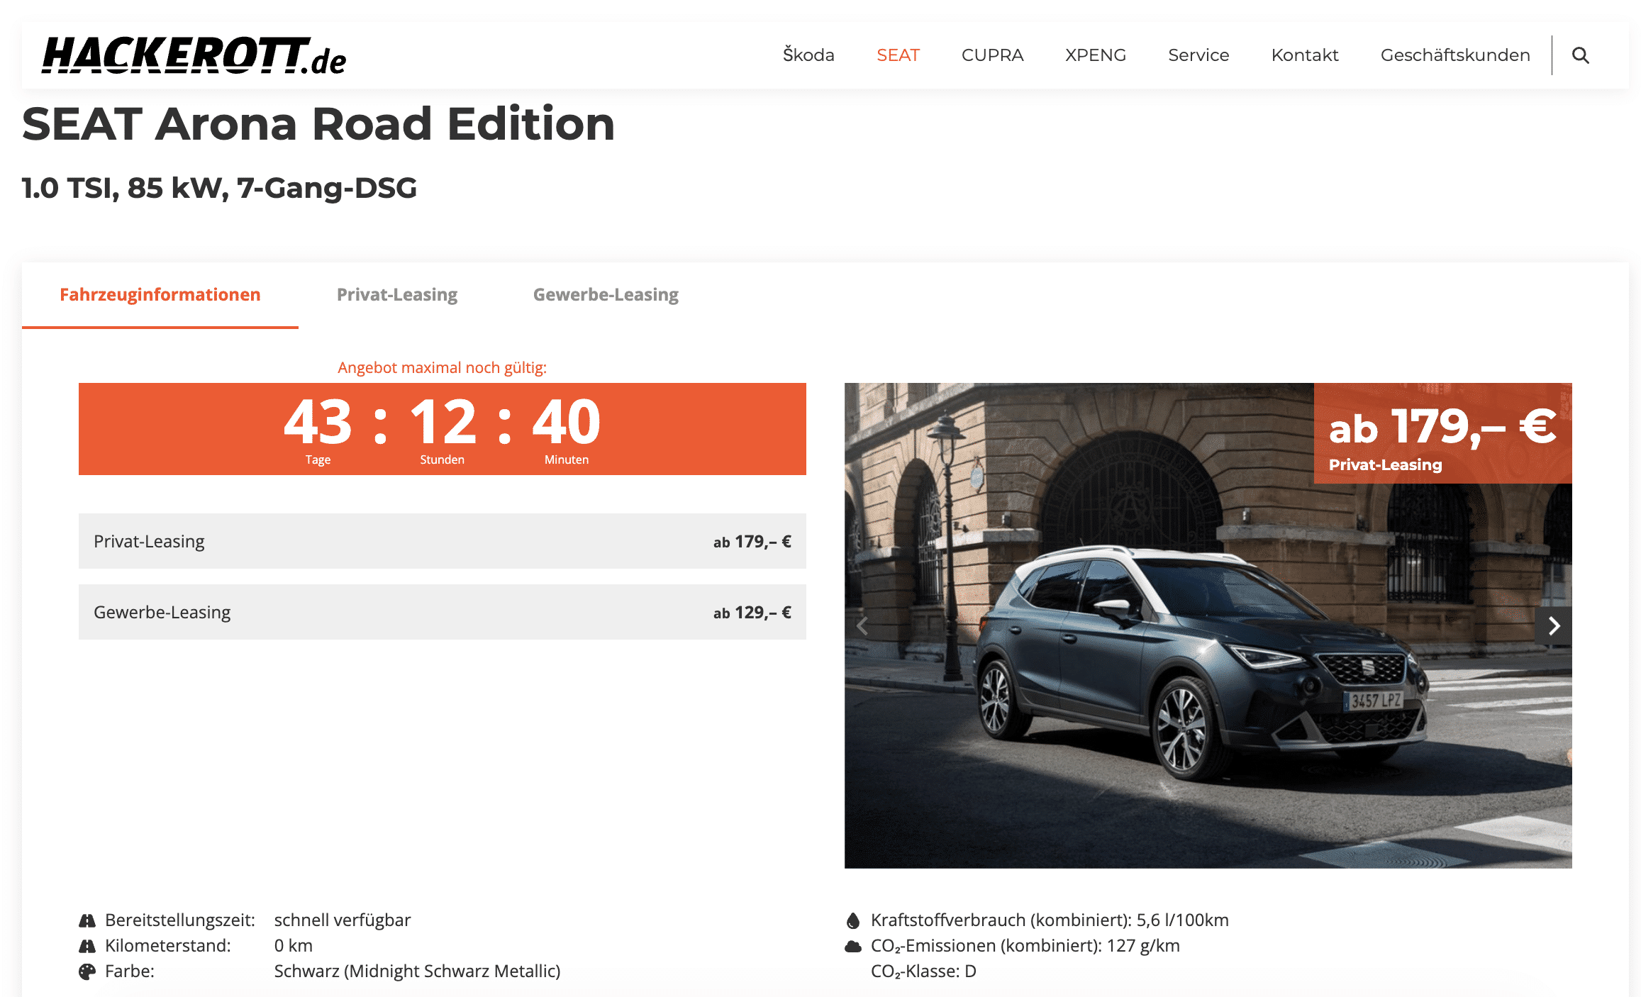Click the Hackerott.de logo

194,55
